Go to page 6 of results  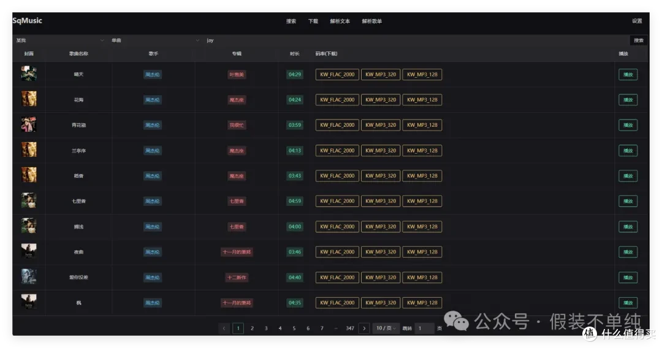pyautogui.click(x=308, y=328)
